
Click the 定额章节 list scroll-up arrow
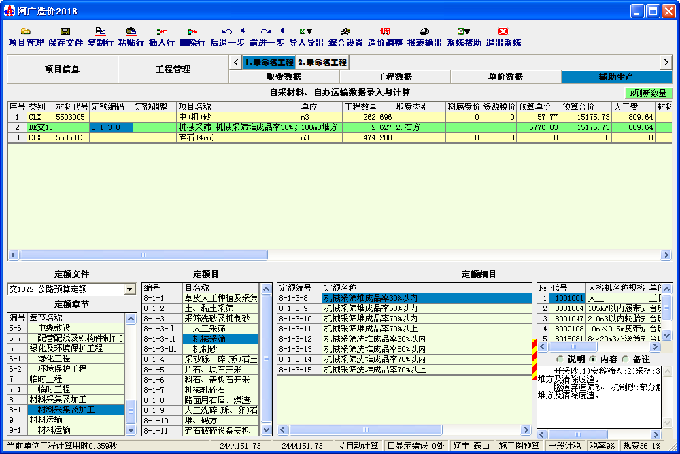click(131, 319)
